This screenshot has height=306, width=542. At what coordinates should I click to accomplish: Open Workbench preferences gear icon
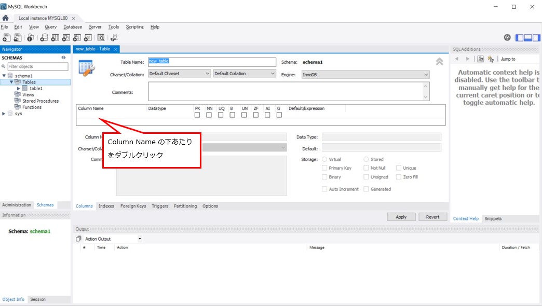tap(507, 38)
